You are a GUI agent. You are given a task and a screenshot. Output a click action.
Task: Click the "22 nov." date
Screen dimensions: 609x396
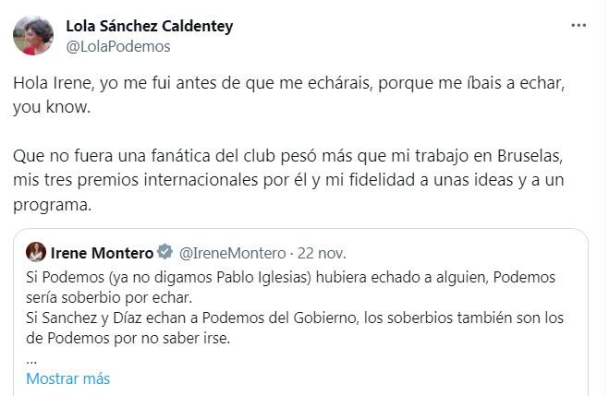coord(323,252)
